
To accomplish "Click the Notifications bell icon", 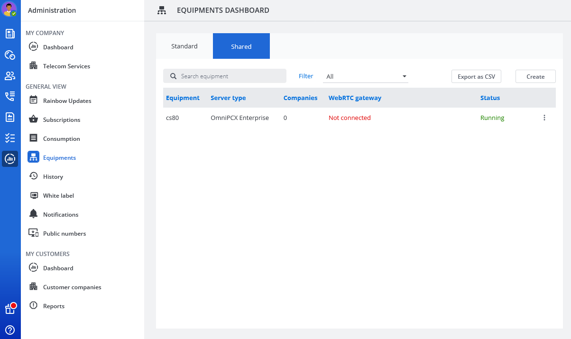I will coord(33,214).
